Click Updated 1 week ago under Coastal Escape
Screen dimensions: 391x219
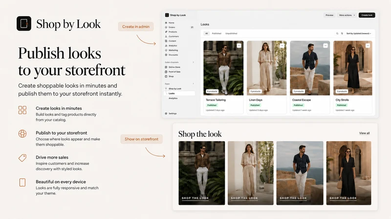coord(302,110)
